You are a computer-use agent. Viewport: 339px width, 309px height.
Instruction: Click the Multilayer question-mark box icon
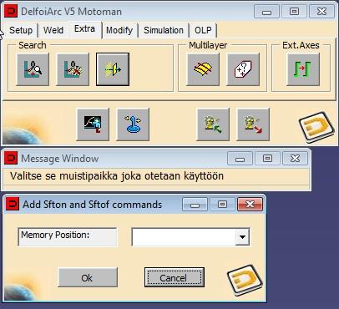pos(243,69)
